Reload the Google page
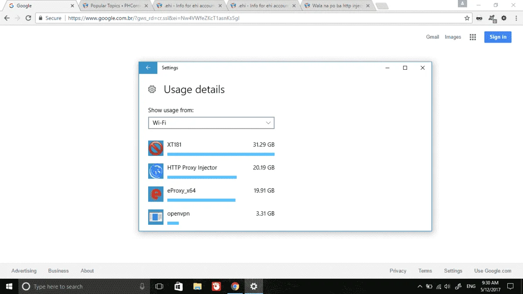Screen dimensions: 523x294 pyautogui.click(x=28, y=18)
